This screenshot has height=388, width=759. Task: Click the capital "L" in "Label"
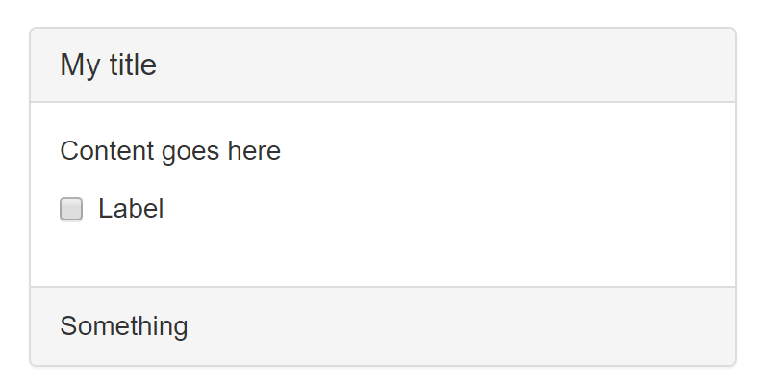point(105,209)
